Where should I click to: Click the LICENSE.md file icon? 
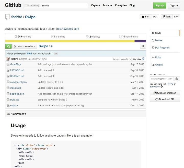(x=8, y=70)
